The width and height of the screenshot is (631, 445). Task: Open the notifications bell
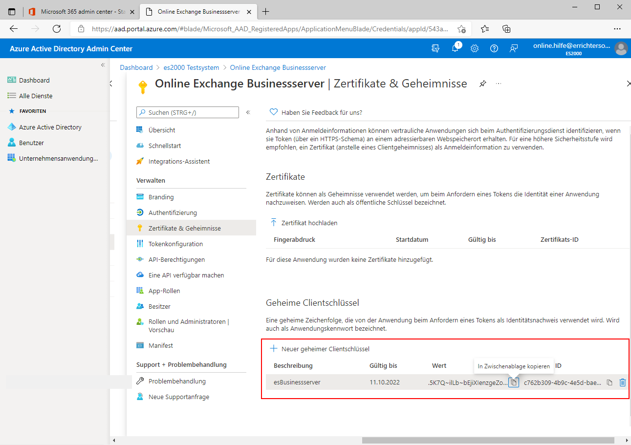455,48
